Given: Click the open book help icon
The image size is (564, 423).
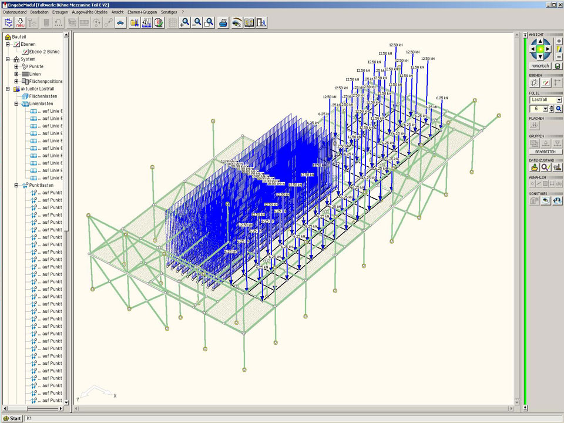Looking at the screenshot, I should [249, 23].
